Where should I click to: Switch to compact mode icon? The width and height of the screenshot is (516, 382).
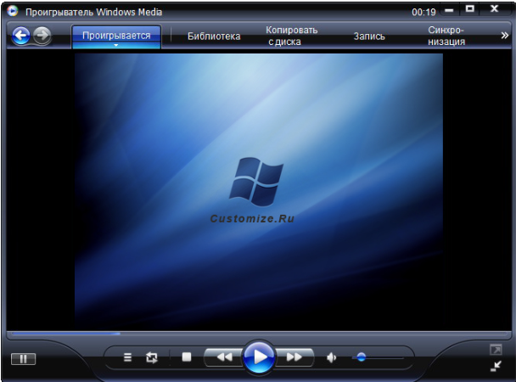pos(496,366)
